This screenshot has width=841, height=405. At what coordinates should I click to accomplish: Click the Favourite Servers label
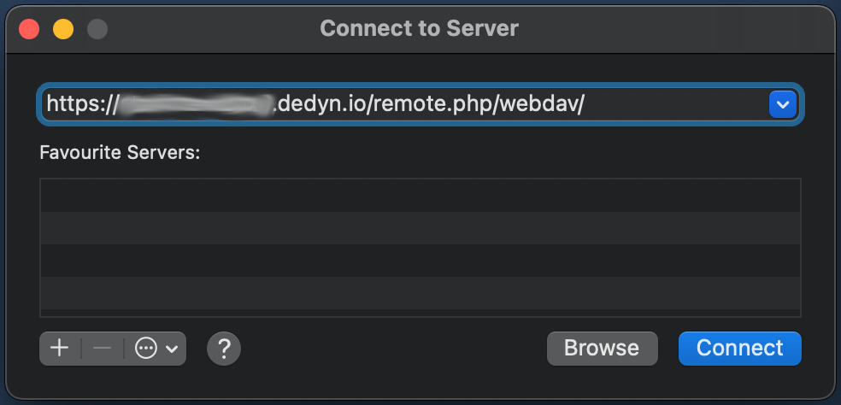click(120, 153)
